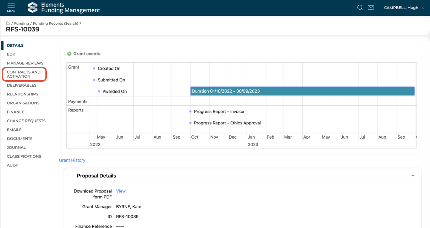430x228 pixels.
Task: Open the hamburger Menu icon
Action: pos(11,7)
